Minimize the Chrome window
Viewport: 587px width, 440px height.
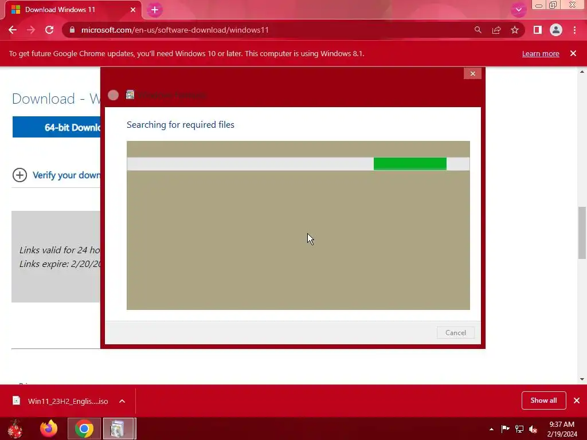click(539, 5)
